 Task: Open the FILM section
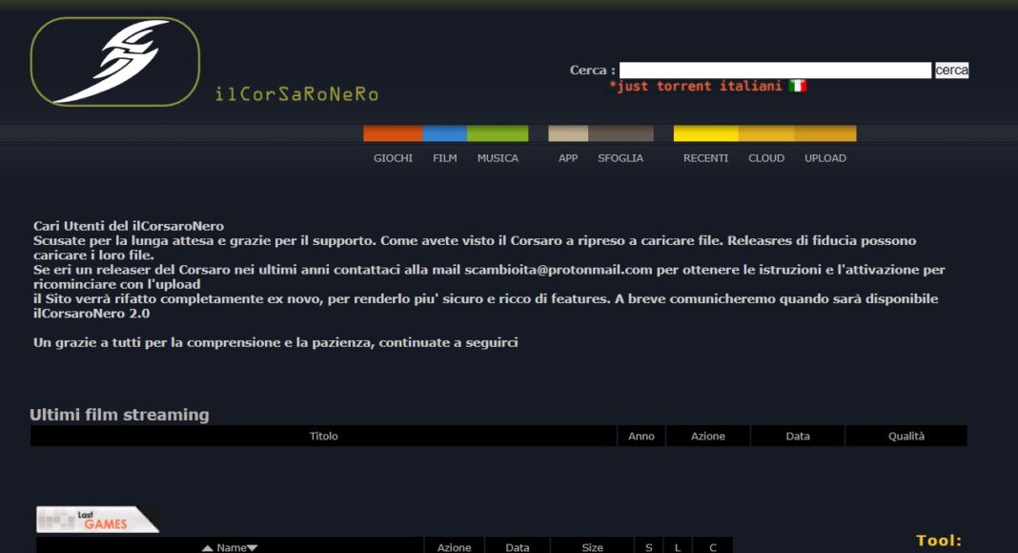point(445,157)
